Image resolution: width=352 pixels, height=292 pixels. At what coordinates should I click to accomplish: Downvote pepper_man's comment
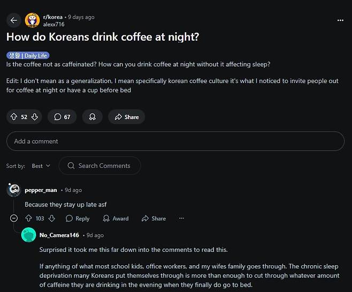coord(52,218)
